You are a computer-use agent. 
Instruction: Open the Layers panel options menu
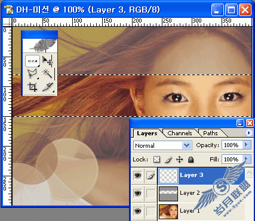(249, 133)
